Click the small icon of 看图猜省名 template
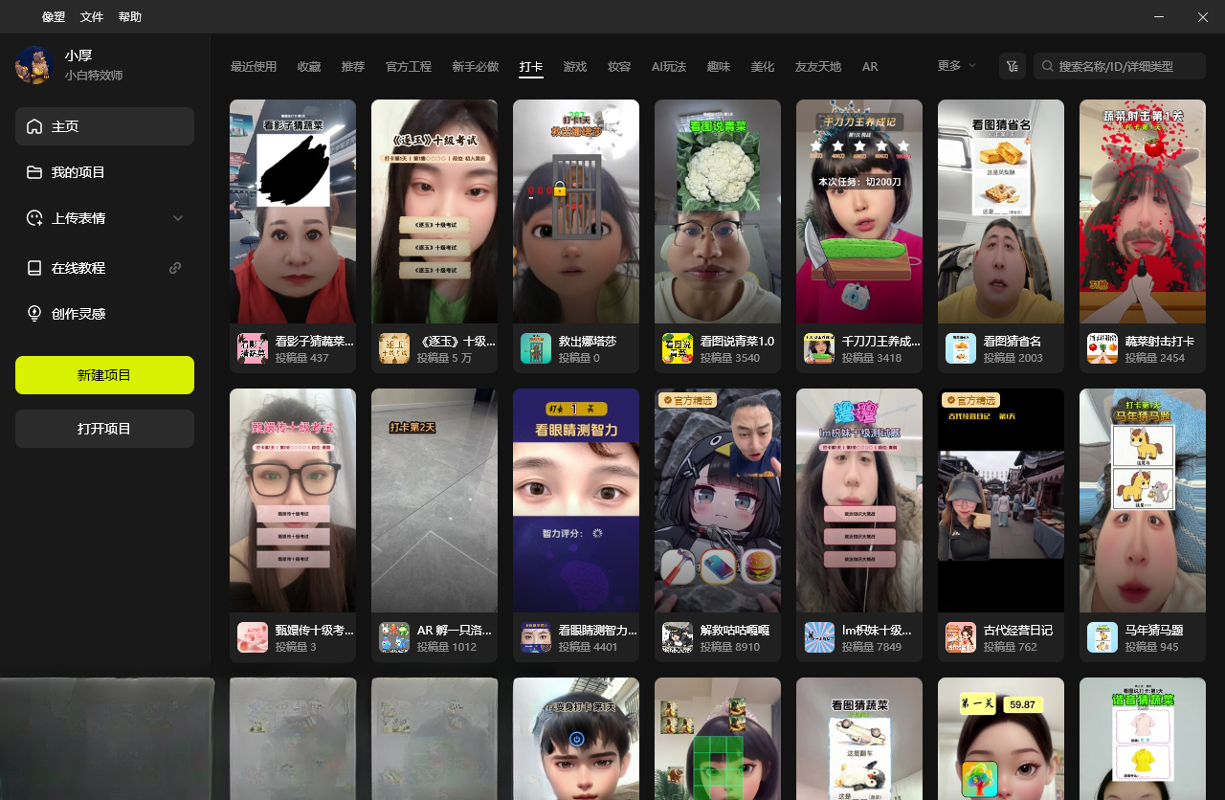 (961, 348)
